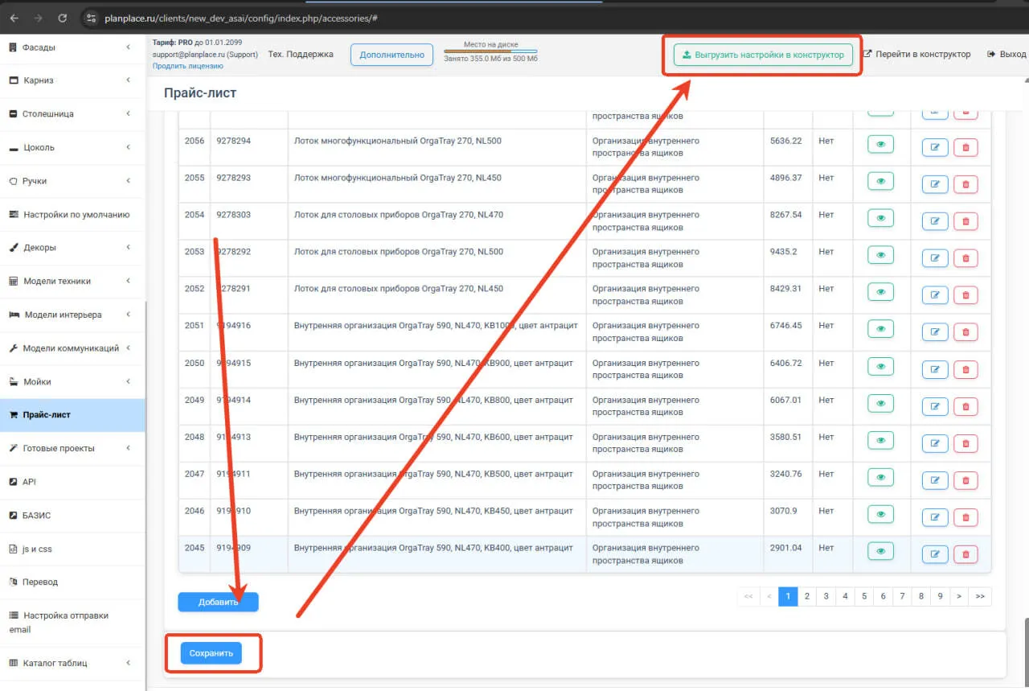
Task: Expand the Столешница sidebar section
Action: click(72, 114)
